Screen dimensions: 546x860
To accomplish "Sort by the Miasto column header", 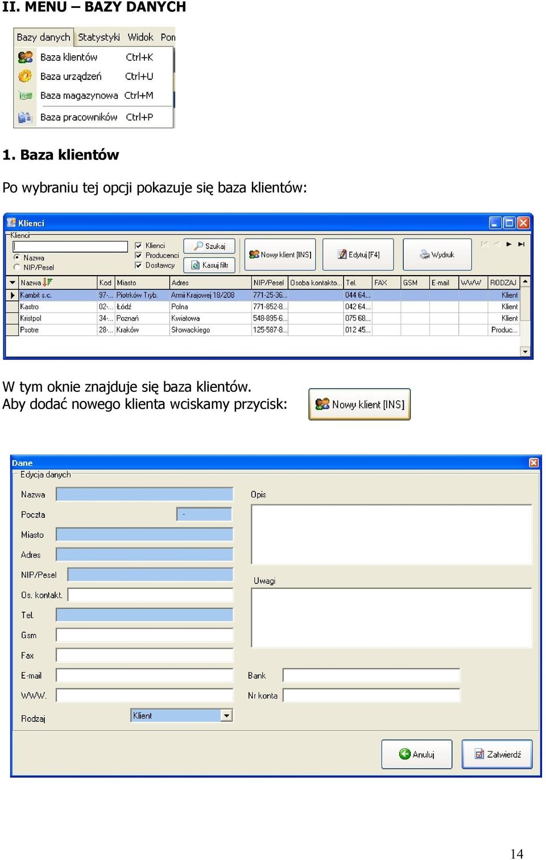I will click(142, 282).
